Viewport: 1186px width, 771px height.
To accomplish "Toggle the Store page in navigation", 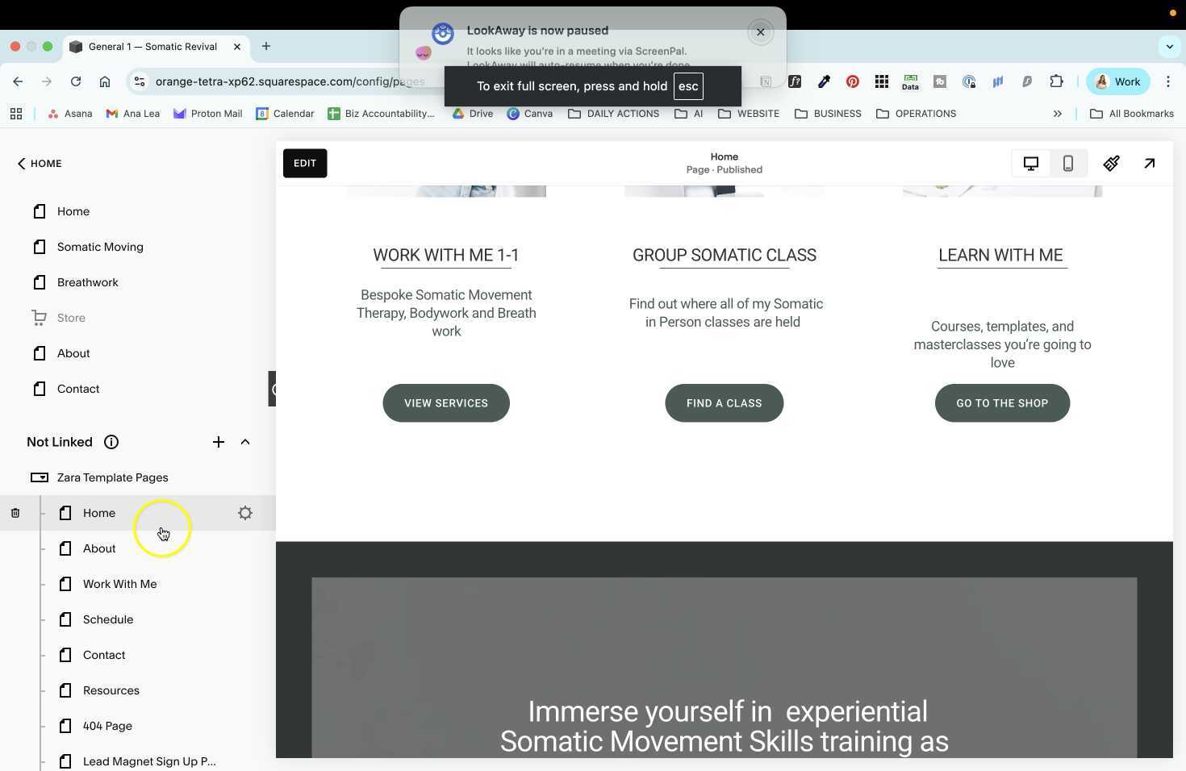I will [x=71, y=317].
